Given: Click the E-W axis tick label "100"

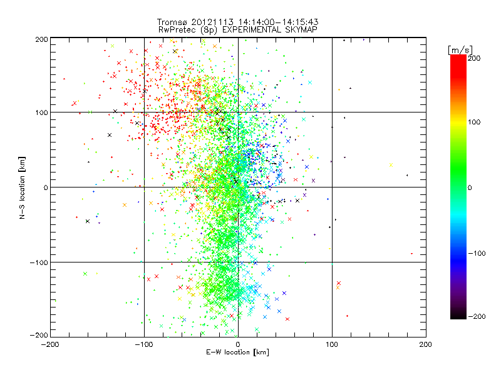Looking at the screenshot, I should (x=332, y=344).
